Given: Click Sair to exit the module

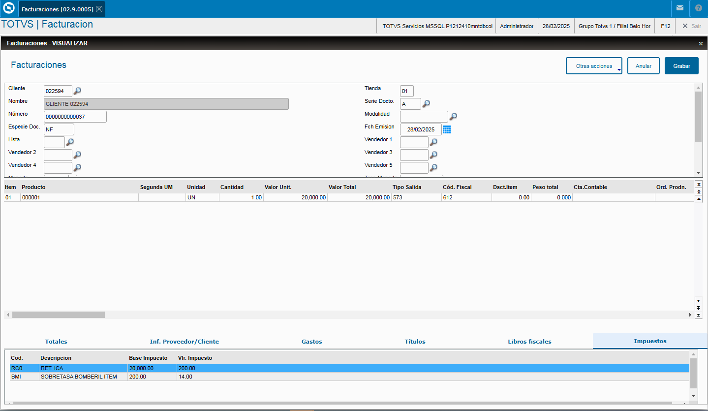Looking at the screenshot, I should [692, 26].
